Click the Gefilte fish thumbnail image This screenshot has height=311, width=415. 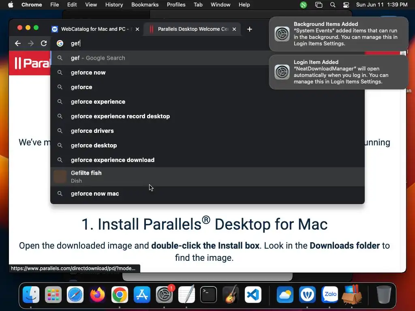(x=60, y=177)
